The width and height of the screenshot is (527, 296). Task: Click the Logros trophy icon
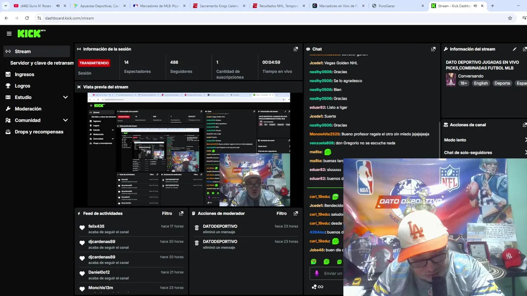[x=8, y=86]
